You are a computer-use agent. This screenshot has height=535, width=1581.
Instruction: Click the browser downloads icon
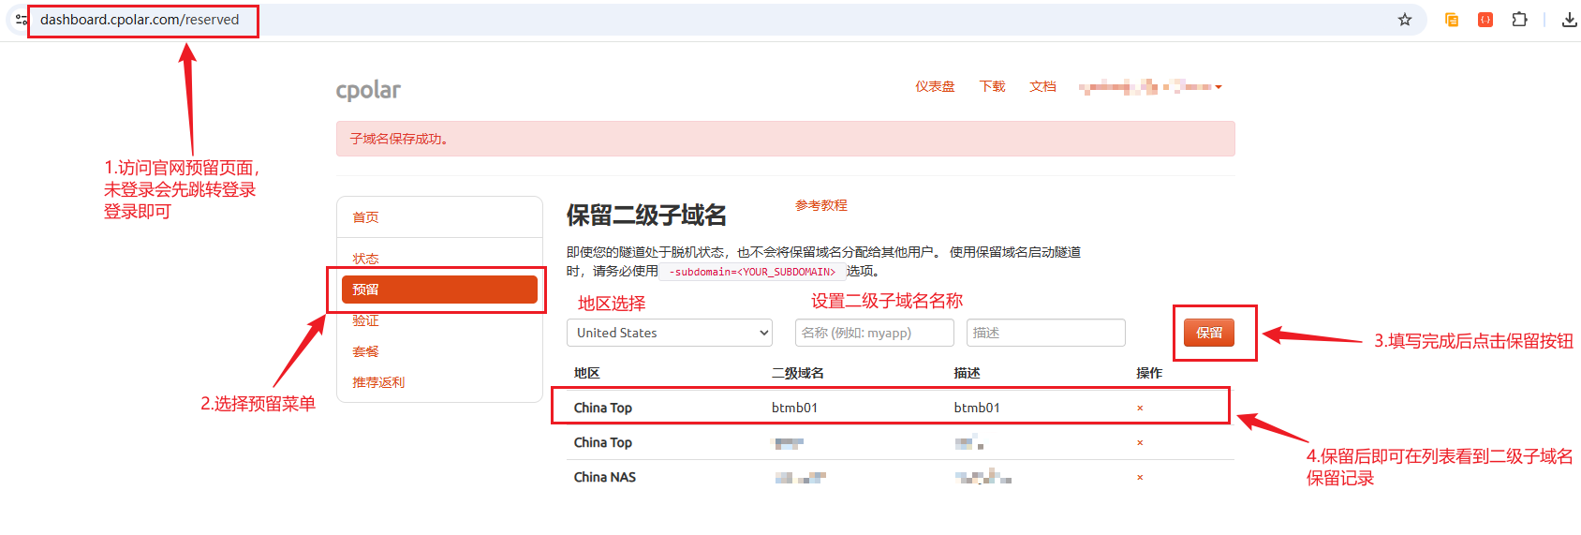point(1569,20)
